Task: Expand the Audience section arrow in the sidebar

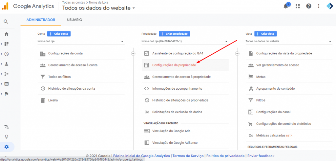Action: (2, 64)
